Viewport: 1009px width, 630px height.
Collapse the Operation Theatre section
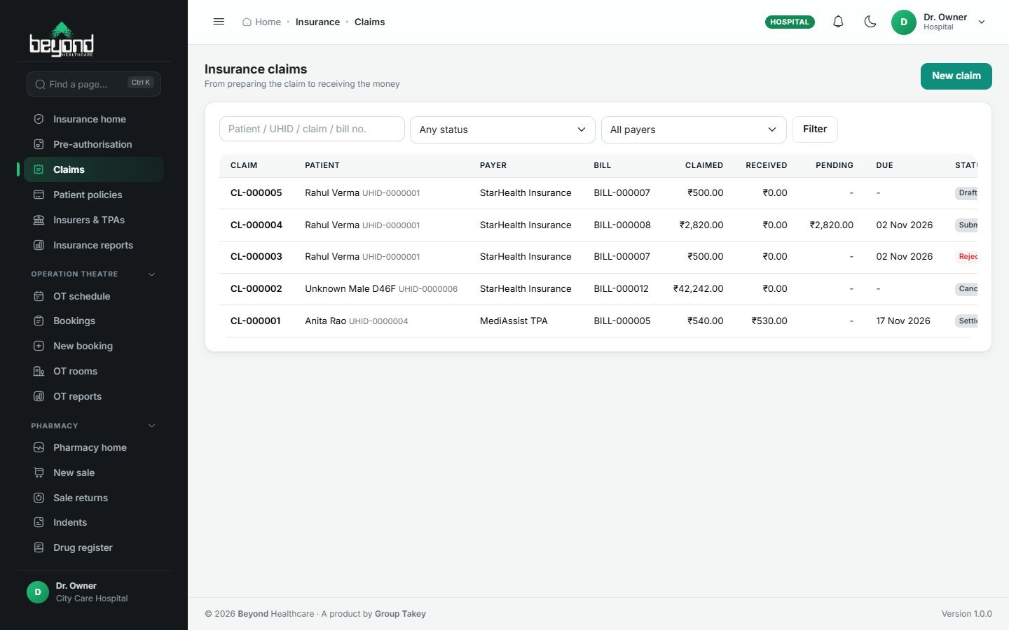pyautogui.click(x=151, y=274)
